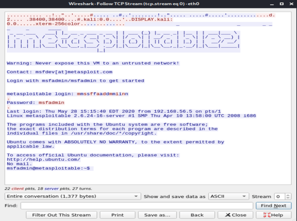The height and width of the screenshot is (221, 297).
Task: Open the Entire conversation dropdown
Action: (x=73, y=196)
